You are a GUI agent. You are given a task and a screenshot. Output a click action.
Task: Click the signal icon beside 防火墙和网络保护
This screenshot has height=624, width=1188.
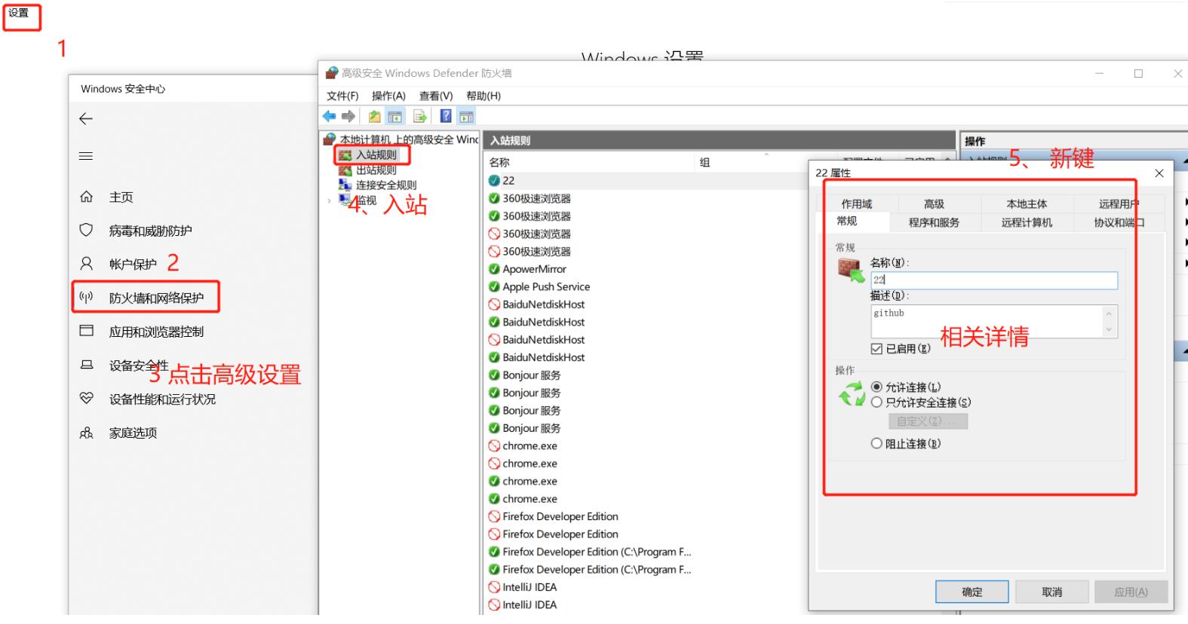[x=86, y=297]
